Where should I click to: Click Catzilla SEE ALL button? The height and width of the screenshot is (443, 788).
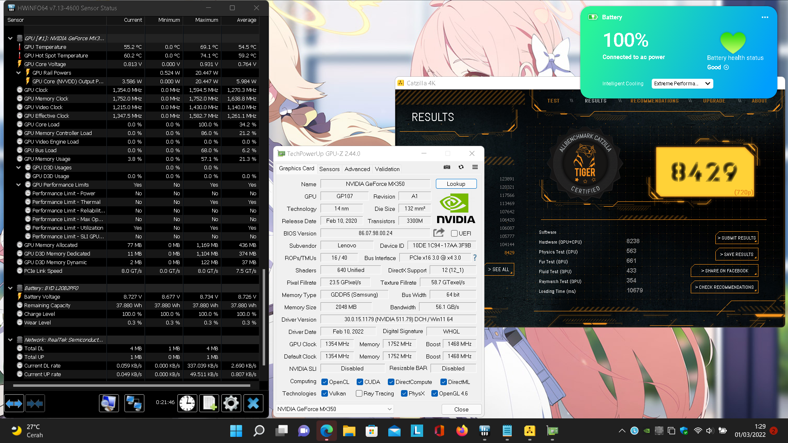(499, 269)
